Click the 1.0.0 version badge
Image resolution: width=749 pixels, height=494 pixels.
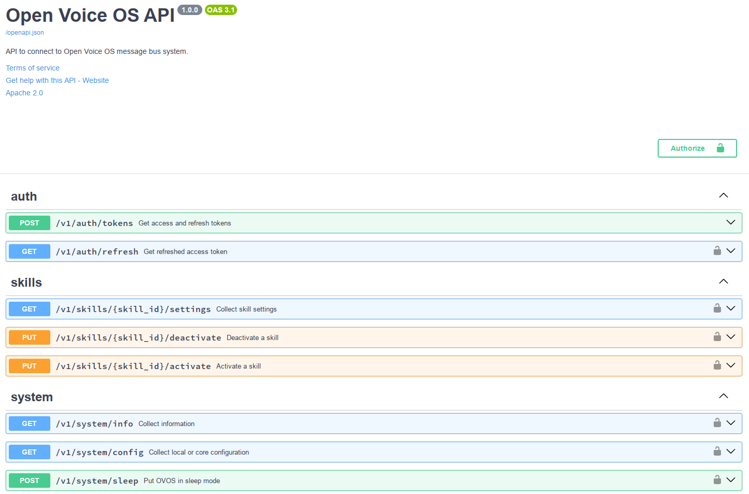190,10
